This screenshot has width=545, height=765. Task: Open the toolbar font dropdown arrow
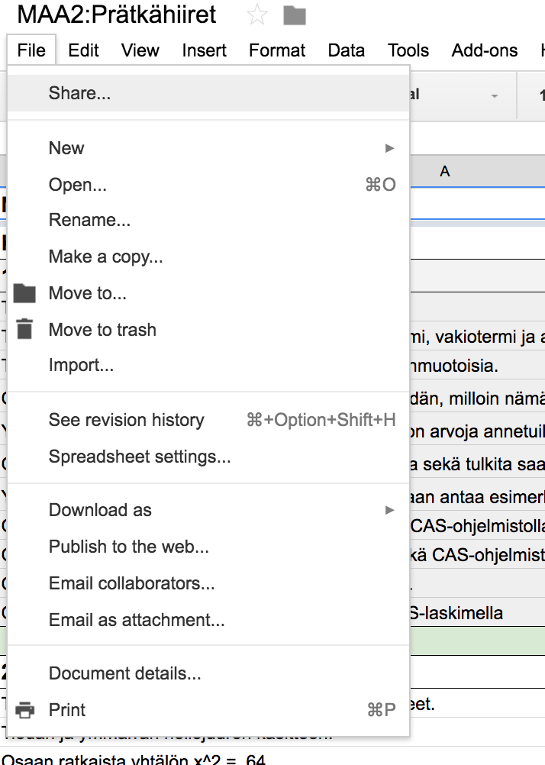[494, 96]
